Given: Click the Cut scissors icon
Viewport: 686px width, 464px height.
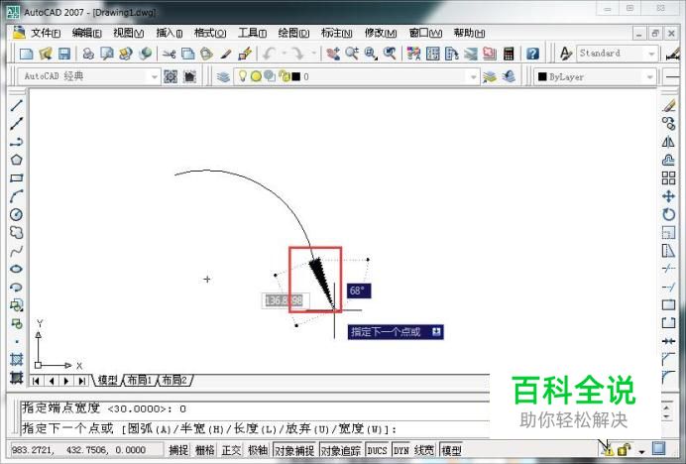Looking at the screenshot, I should 169,54.
